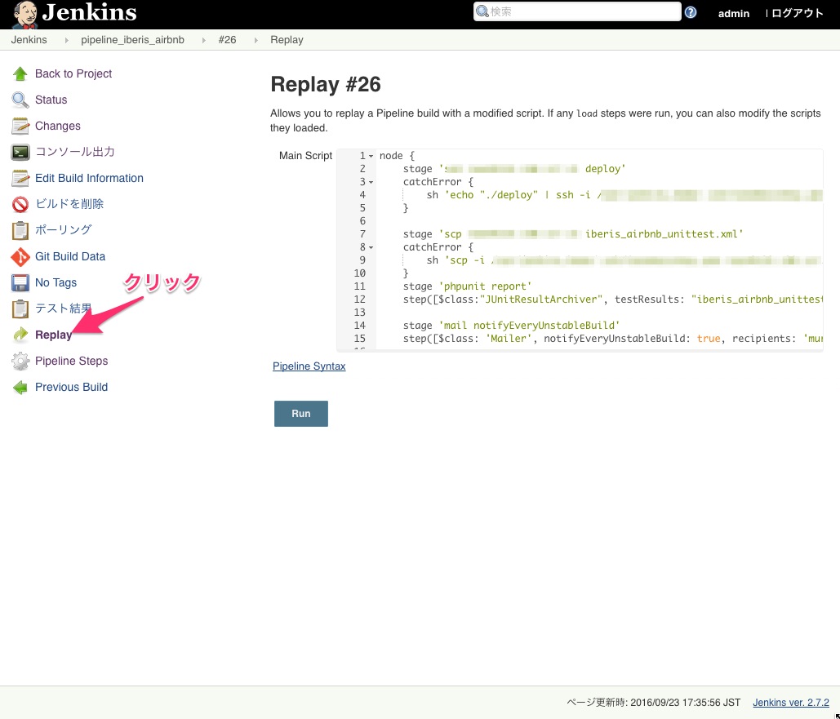The image size is (840, 719).
Task: Open Pipeline Steps link
Action: 72,361
